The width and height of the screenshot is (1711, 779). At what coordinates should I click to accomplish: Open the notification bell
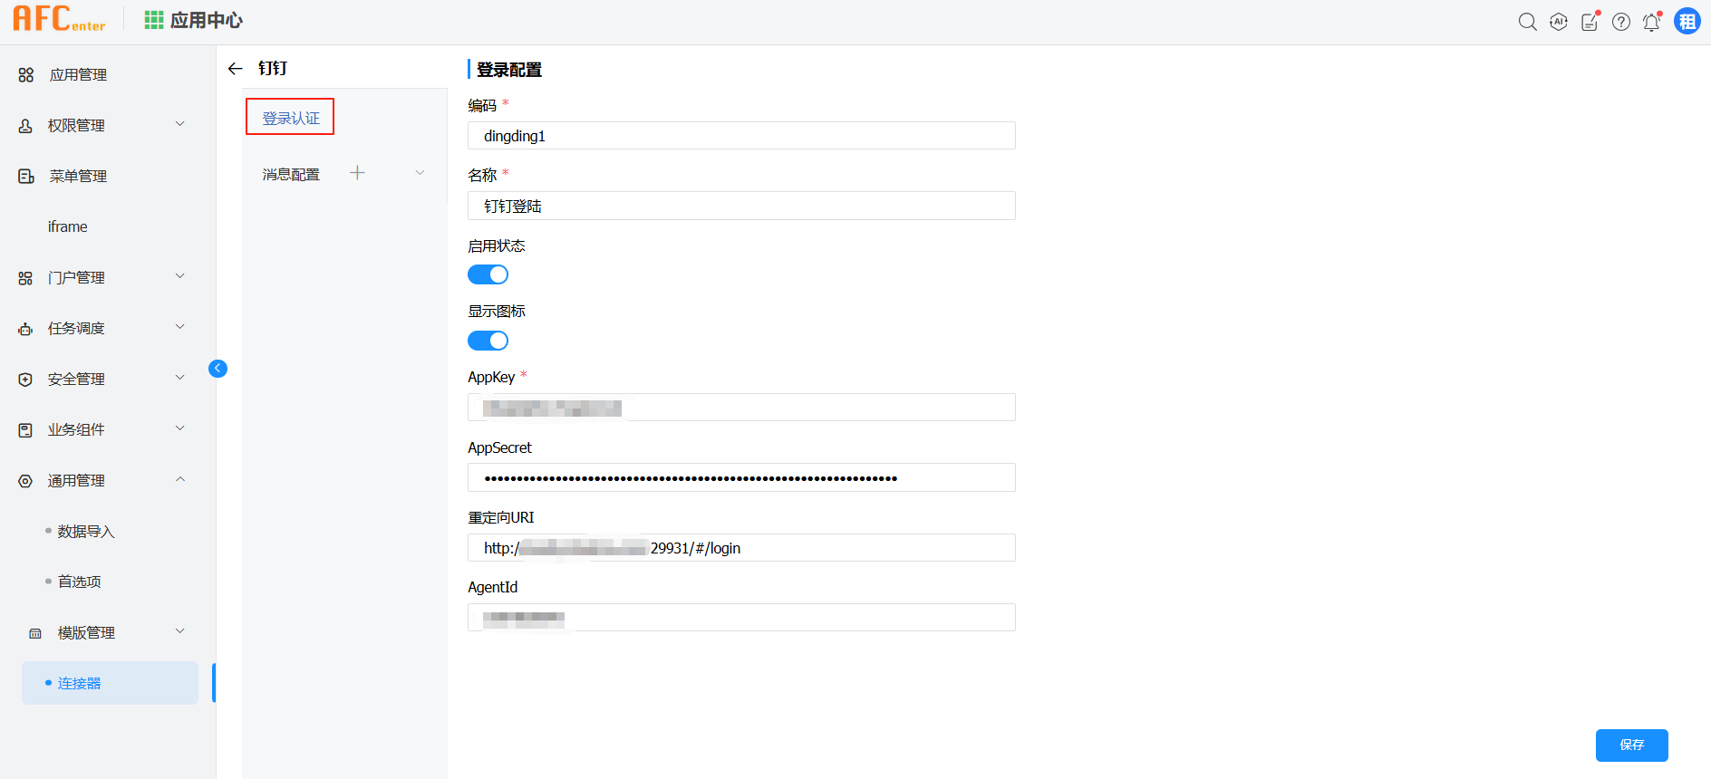coord(1652,22)
